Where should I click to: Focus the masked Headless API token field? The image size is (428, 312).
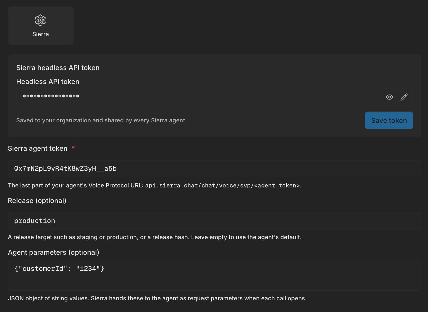pyautogui.click(x=214, y=97)
